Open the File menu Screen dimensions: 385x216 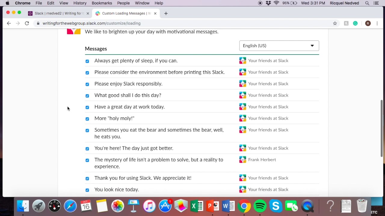[39, 3]
